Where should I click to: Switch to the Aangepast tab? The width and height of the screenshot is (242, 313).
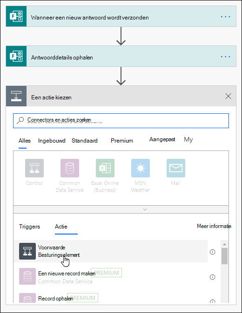(x=162, y=139)
